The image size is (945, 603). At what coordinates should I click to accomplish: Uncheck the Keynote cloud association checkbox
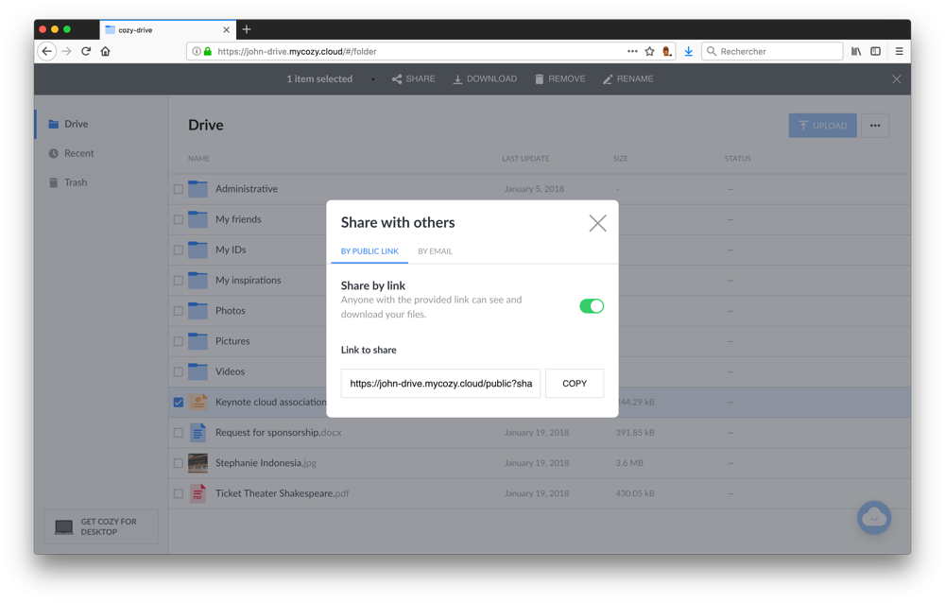click(x=179, y=403)
